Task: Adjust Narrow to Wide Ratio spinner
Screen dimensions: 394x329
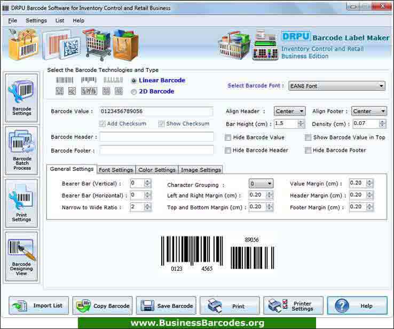Action: (147, 207)
